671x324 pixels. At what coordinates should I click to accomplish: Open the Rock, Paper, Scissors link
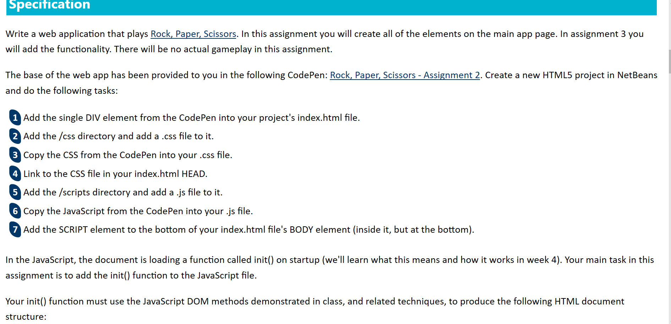click(193, 34)
